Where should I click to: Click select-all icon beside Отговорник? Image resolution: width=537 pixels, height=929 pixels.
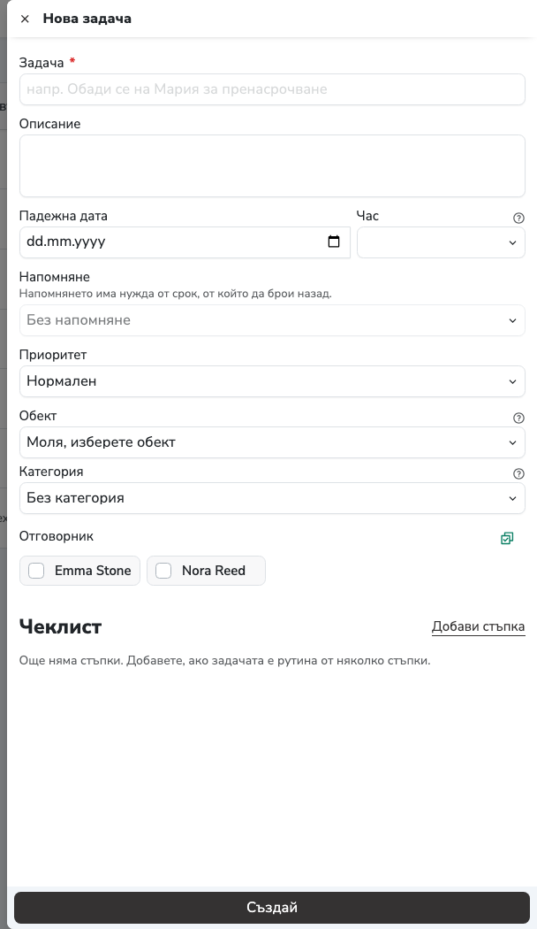coord(507,538)
